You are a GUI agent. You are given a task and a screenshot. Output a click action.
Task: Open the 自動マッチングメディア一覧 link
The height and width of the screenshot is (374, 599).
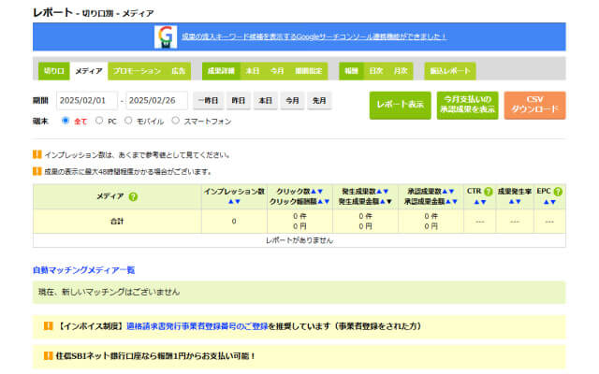pyautogui.click(x=84, y=270)
